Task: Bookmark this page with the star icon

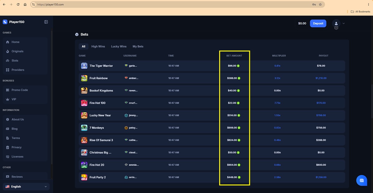Action: (320, 4)
